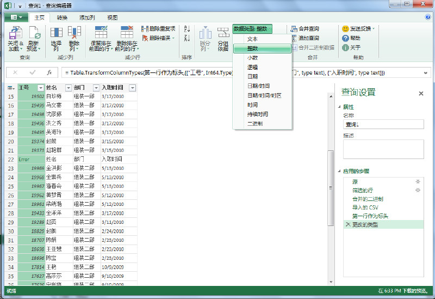The width and height of the screenshot is (435, 299).
Task: Click Combine Binaries (合并二进制数据)
Action: point(313,47)
